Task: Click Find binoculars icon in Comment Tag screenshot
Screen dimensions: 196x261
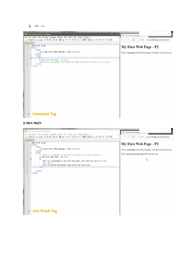Action: tap(60, 40)
